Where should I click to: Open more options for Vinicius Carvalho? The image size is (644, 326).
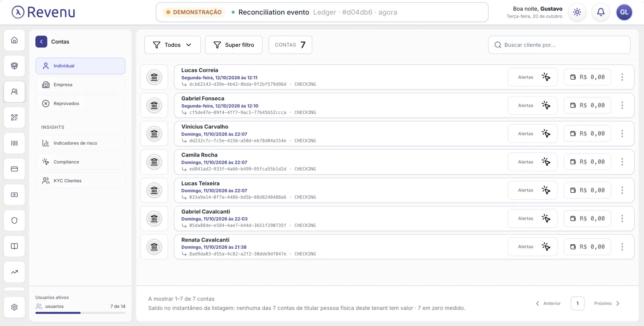click(622, 134)
